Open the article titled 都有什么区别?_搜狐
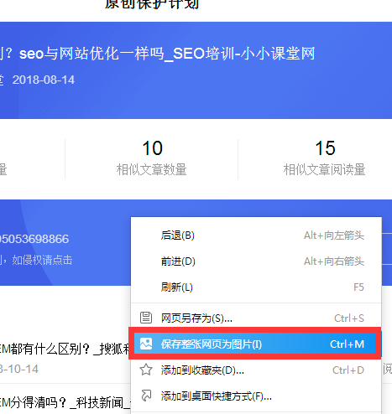Image resolution: width=392 pixels, height=414 pixels. click(65, 349)
